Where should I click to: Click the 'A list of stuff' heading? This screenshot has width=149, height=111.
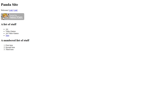[9, 24]
